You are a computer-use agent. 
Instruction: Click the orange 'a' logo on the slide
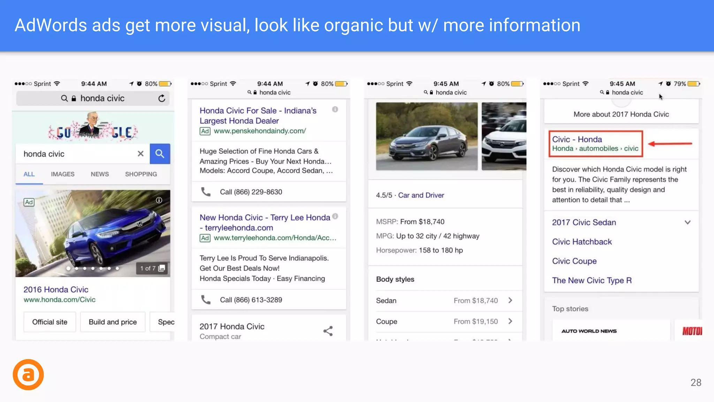pyautogui.click(x=28, y=375)
